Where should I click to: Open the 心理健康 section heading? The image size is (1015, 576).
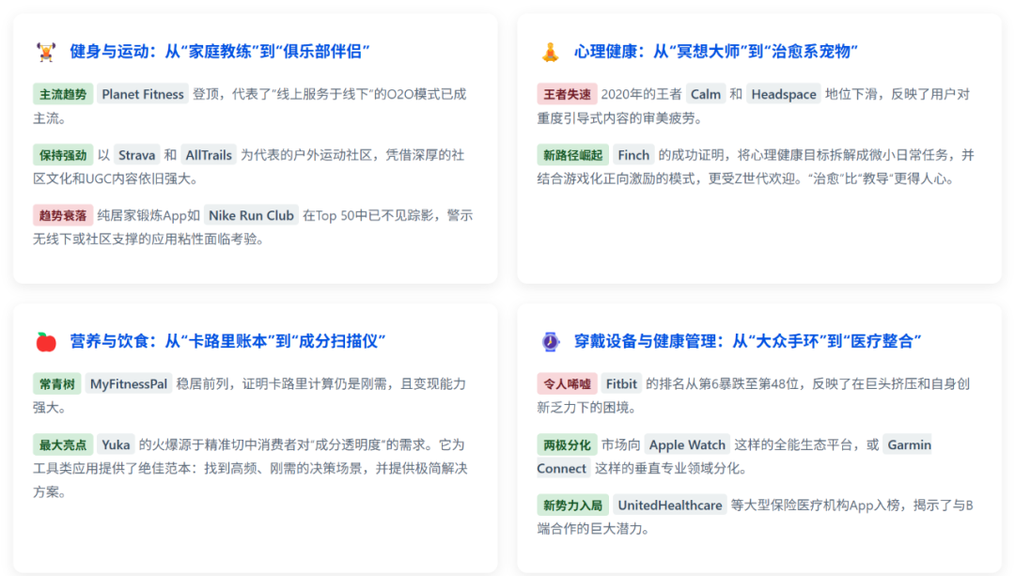[716, 52]
